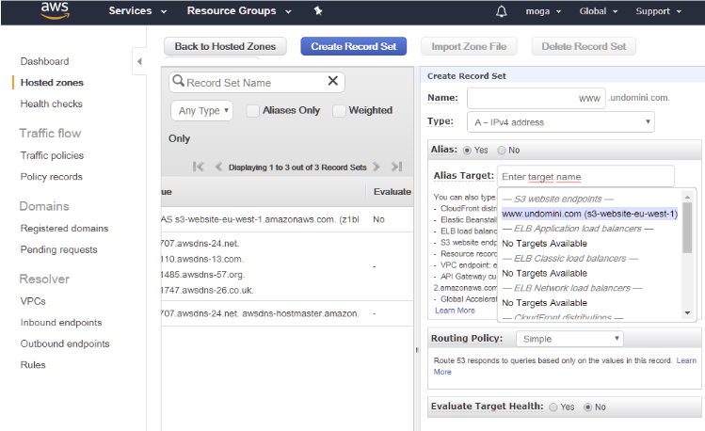Open the Global region menu

(599, 11)
